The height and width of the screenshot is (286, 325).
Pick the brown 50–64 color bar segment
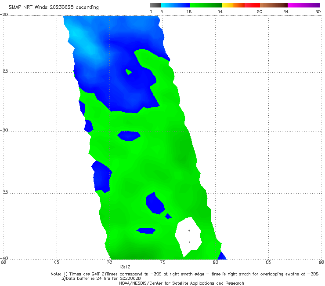coord(274,5)
